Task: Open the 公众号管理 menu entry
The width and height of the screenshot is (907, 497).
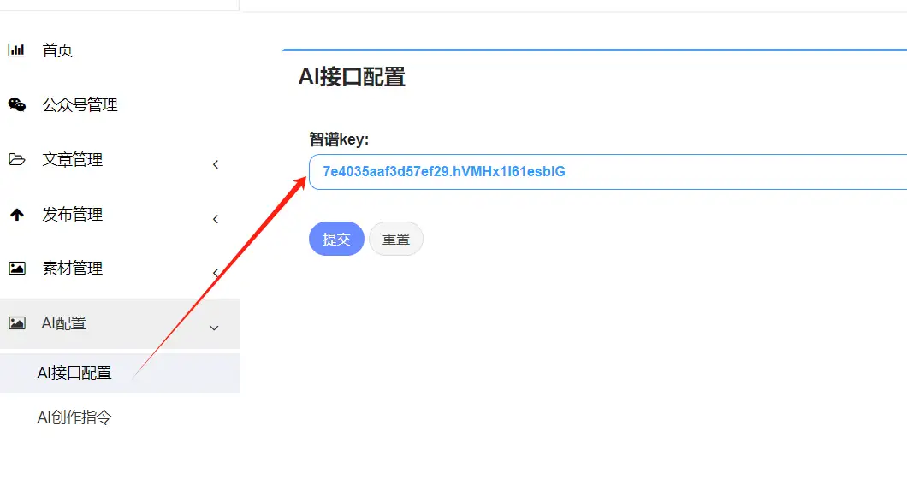Action: 80,105
